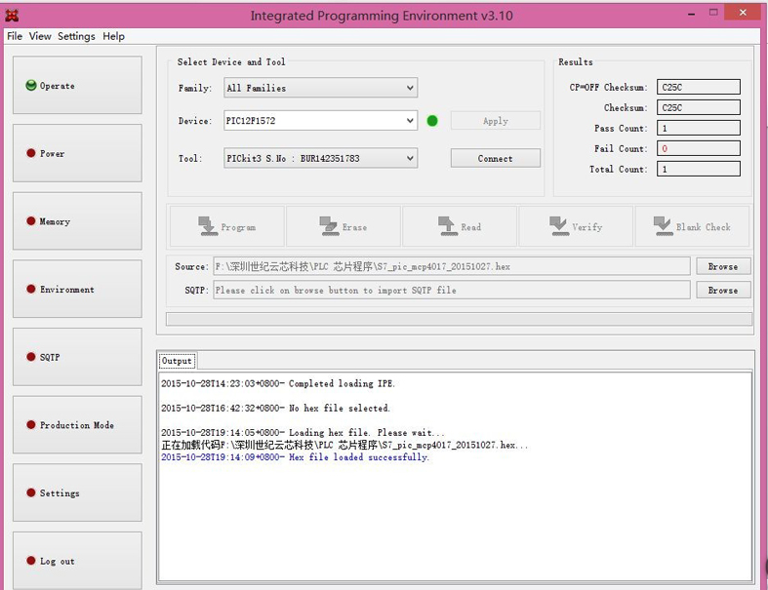768x590 pixels.
Task: Click the Log out button
Action: (x=77, y=561)
